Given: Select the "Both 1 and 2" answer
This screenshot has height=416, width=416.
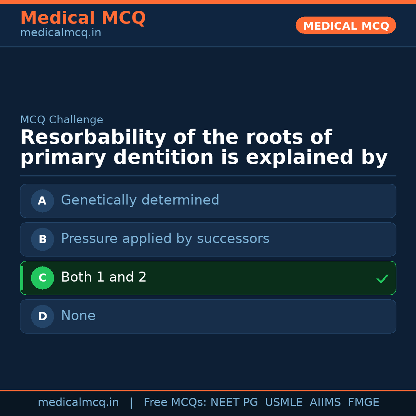Looking at the screenshot, I should [x=104, y=277].
